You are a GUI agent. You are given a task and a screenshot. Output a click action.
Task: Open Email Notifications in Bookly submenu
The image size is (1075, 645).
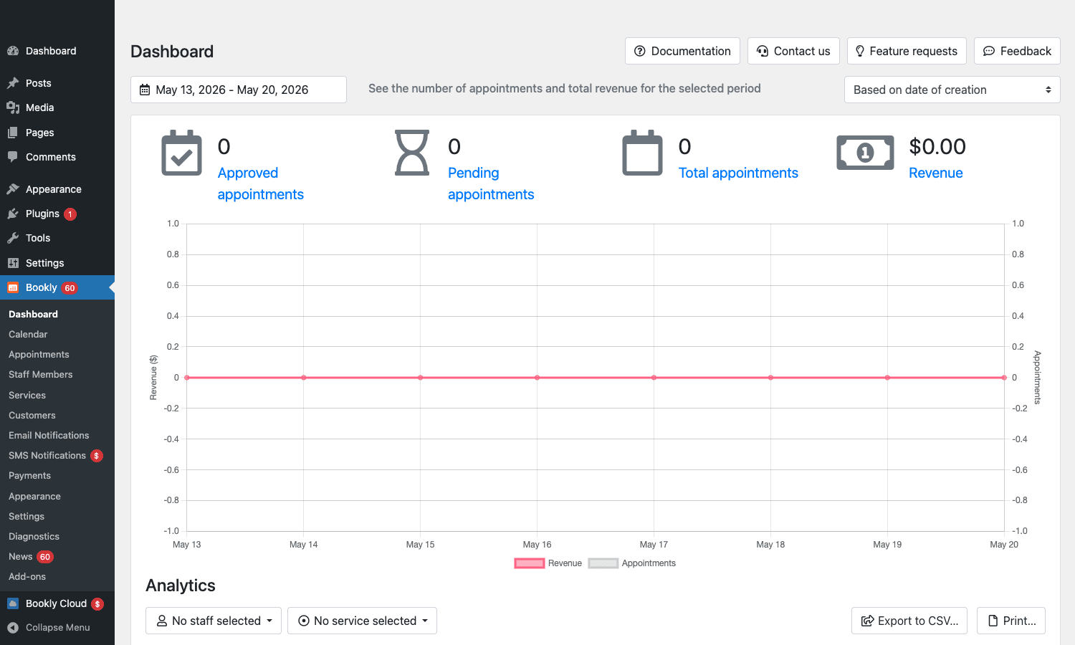pyautogui.click(x=49, y=435)
